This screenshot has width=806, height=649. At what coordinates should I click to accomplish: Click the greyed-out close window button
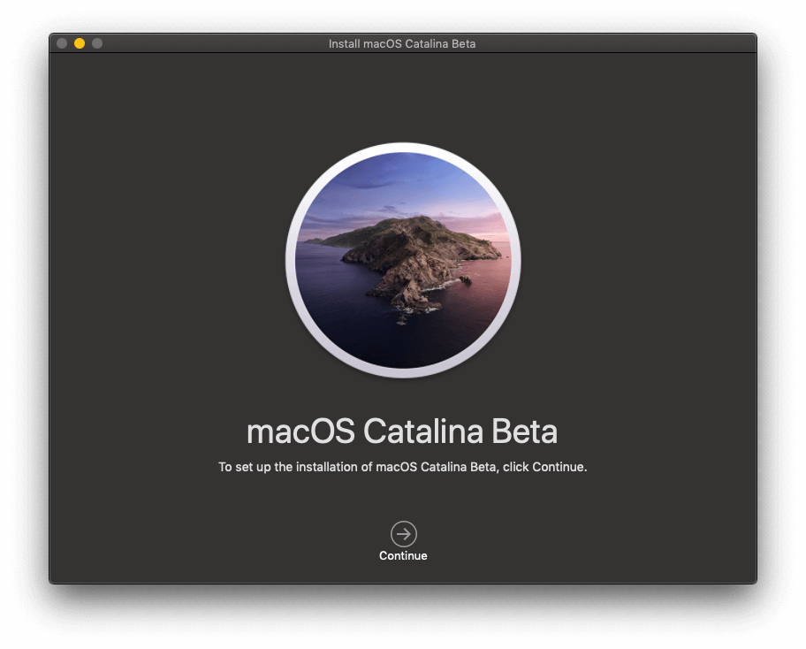[62, 43]
